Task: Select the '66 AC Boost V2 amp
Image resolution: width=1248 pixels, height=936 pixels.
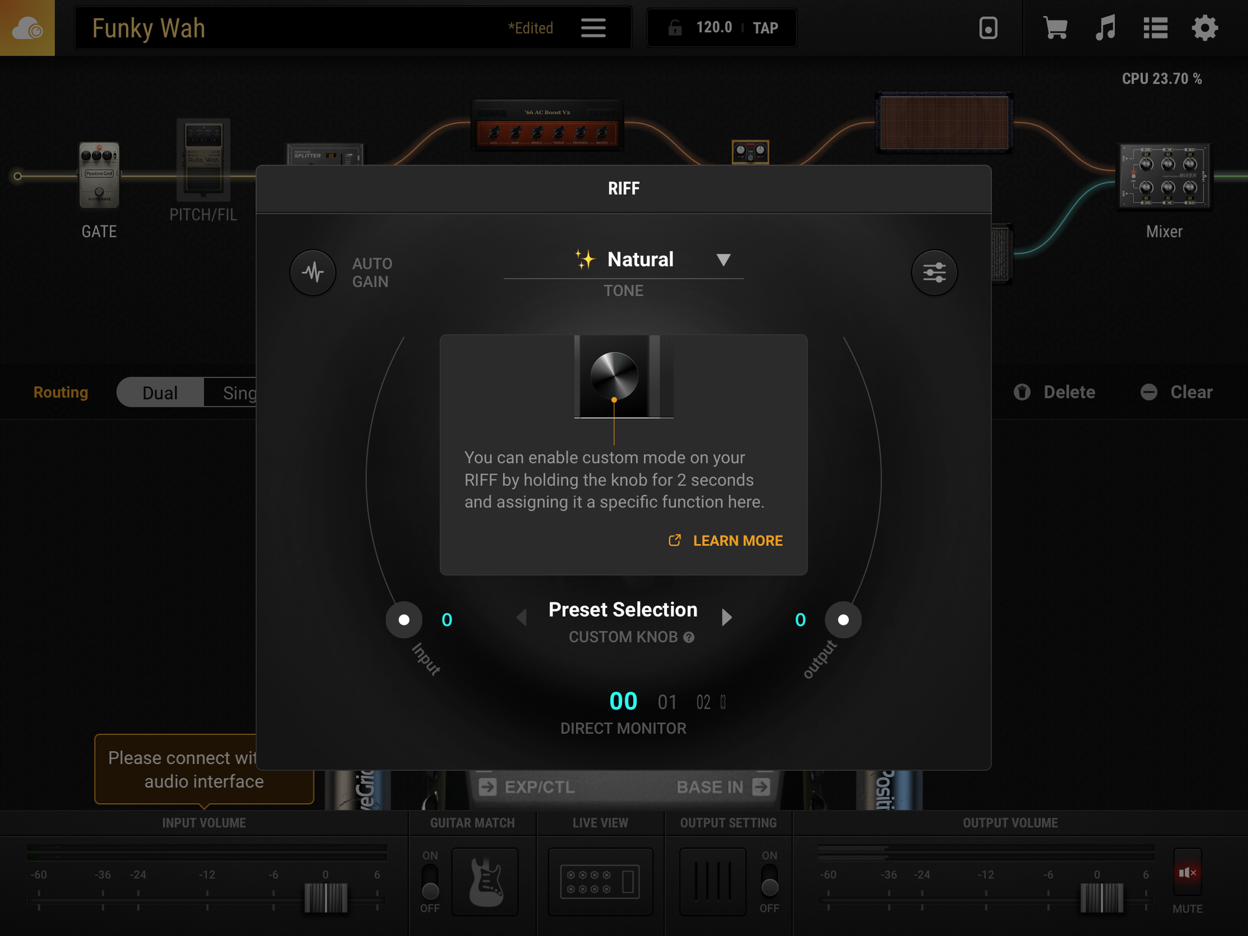Action: [547, 125]
